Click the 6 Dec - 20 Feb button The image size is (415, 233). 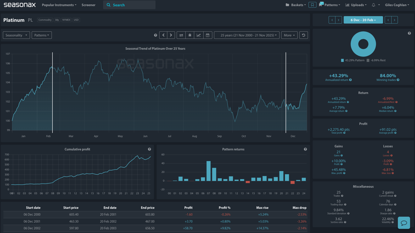click(x=363, y=20)
